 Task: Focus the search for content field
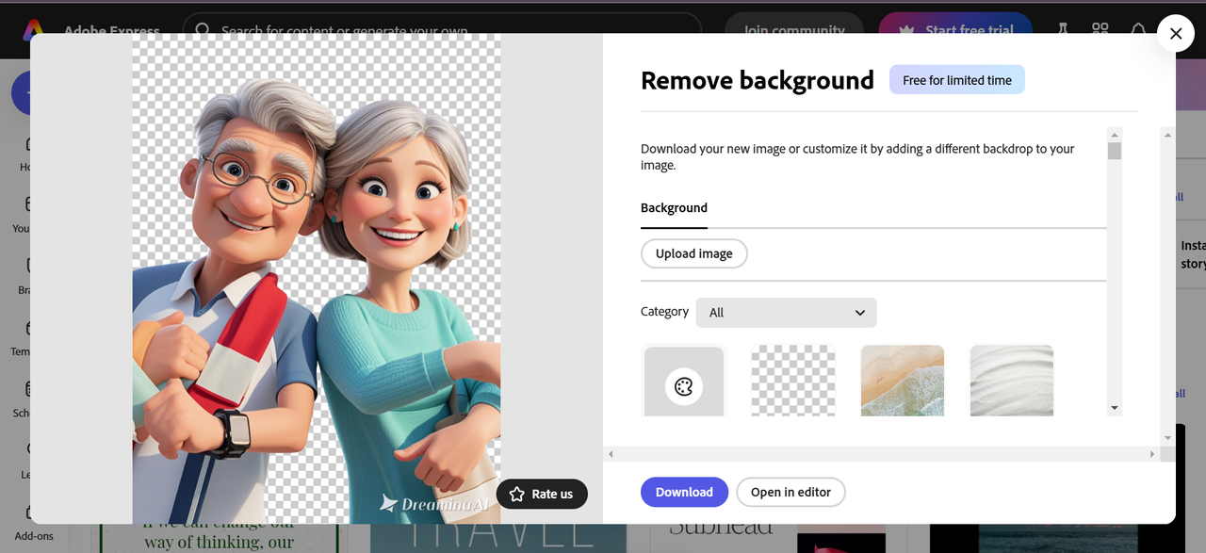pyautogui.click(x=443, y=30)
